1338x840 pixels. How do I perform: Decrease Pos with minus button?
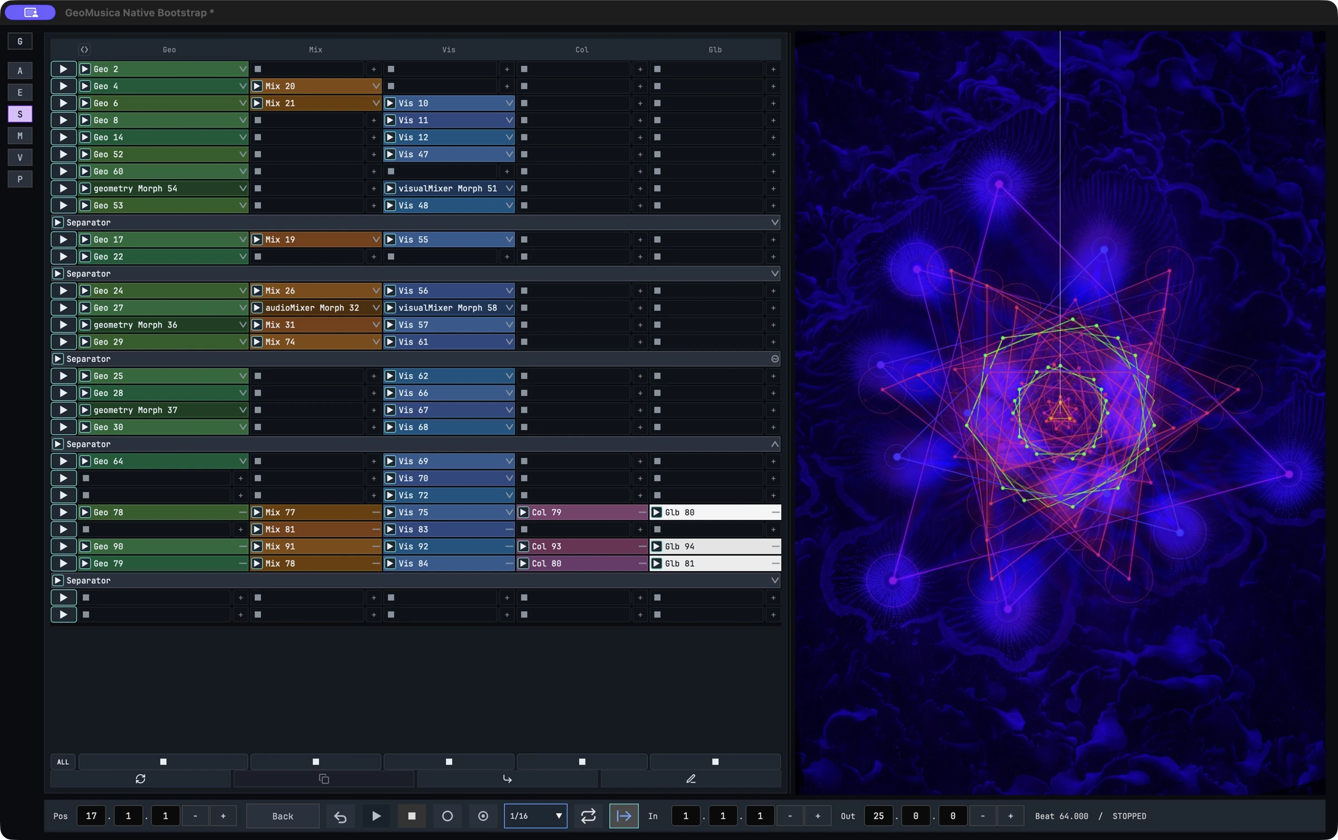[195, 816]
